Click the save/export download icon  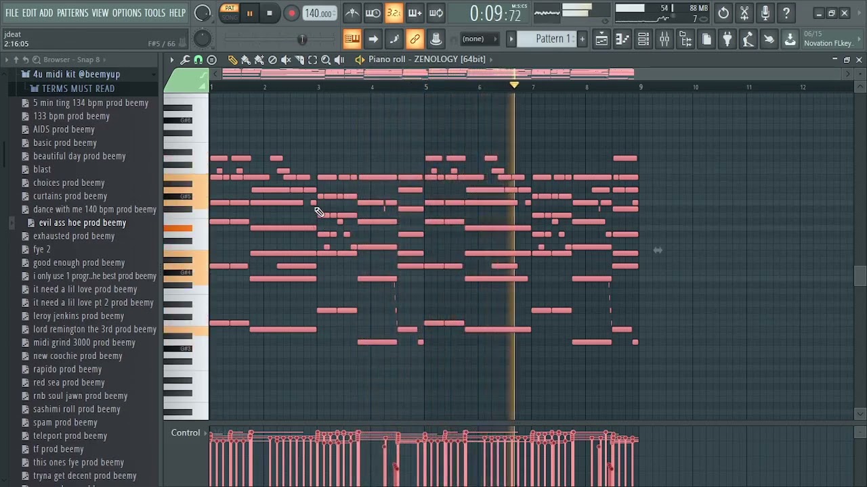click(x=790, y=39)
